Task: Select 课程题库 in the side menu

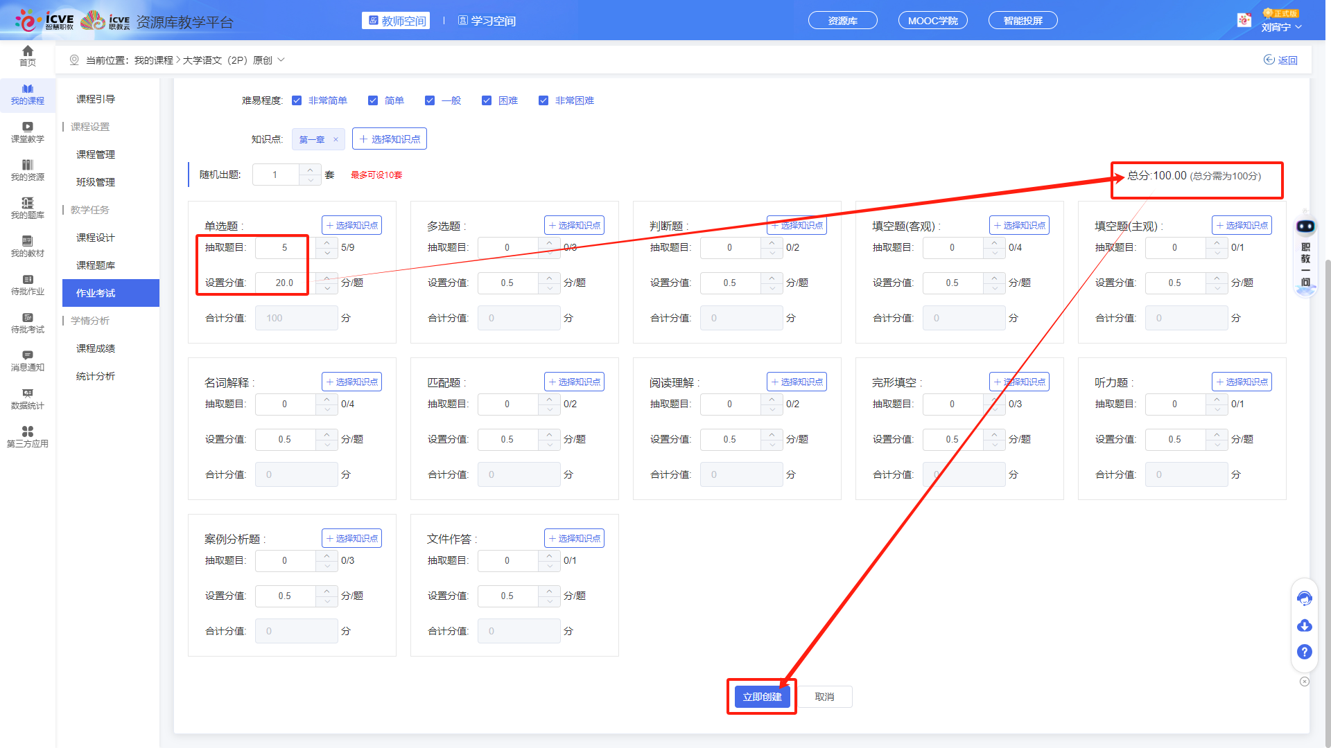Action: coord(96,265)
